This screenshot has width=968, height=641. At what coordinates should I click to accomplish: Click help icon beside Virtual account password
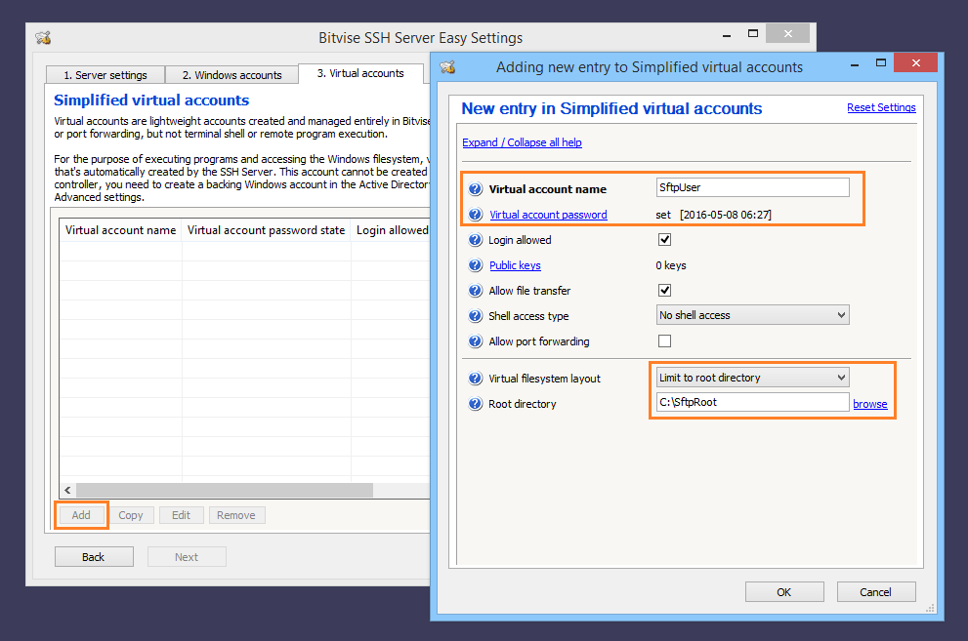click(475, 215)
